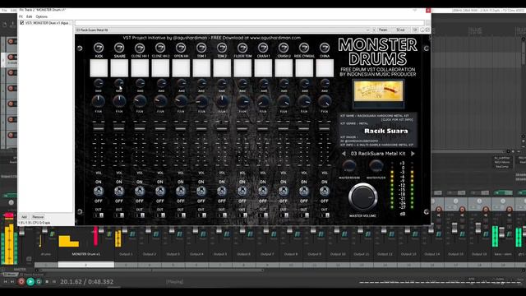Hit the TOM 1 pad
Viewport: 526px width, 296px height.
201,68
